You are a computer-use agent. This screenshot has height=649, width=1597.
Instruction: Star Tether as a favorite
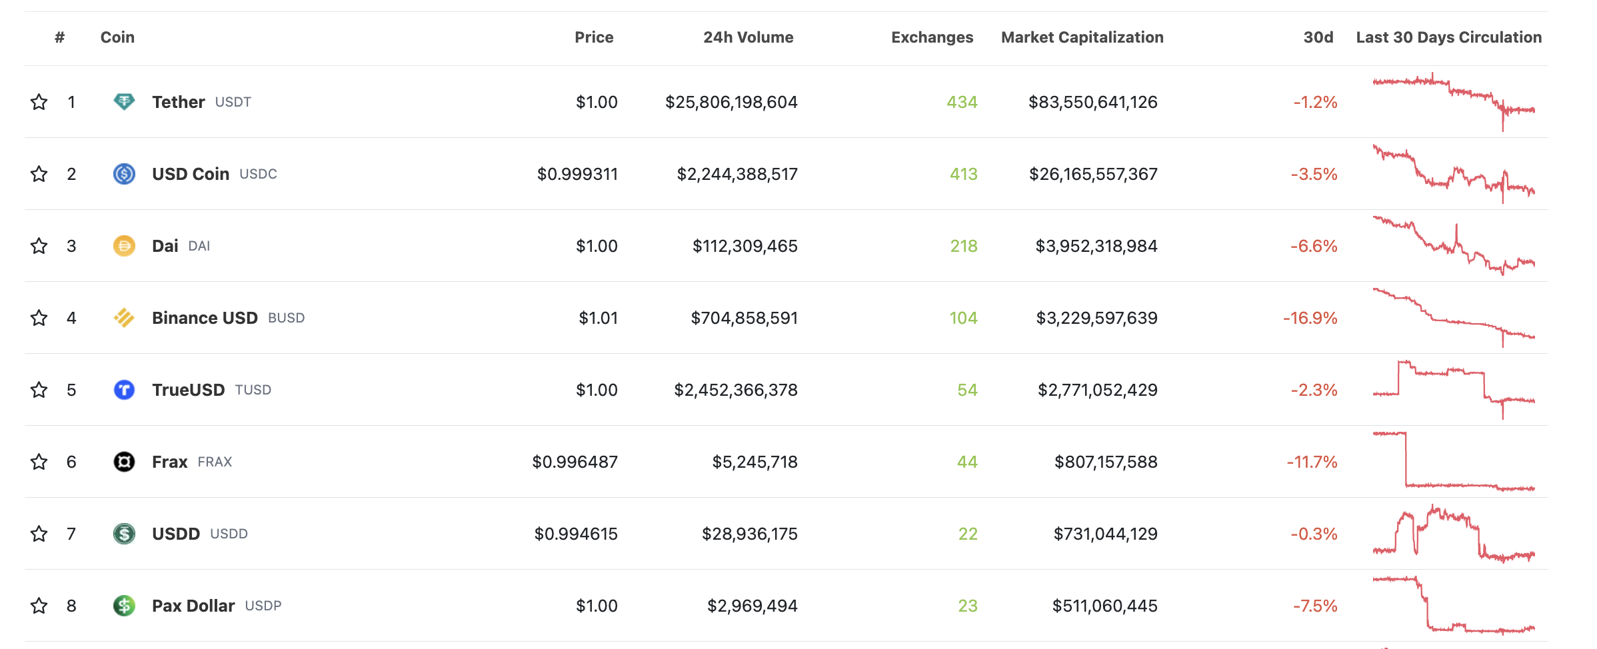(x=39, y=102)
